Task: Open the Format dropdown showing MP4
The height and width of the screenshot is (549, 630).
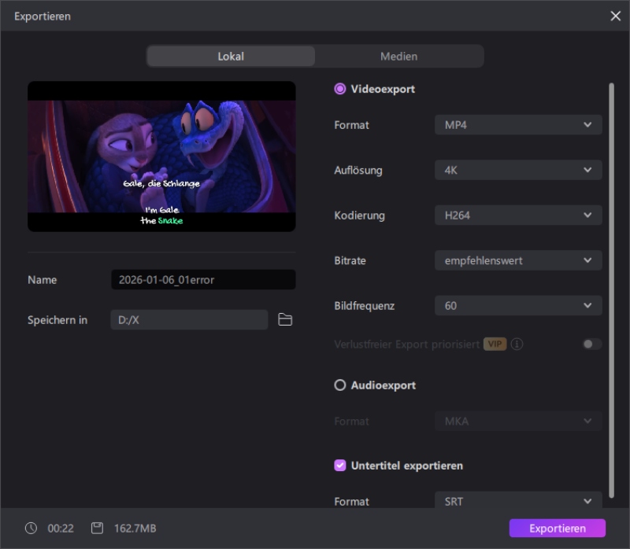Action: pyautogui.click(x=518, y=125)
